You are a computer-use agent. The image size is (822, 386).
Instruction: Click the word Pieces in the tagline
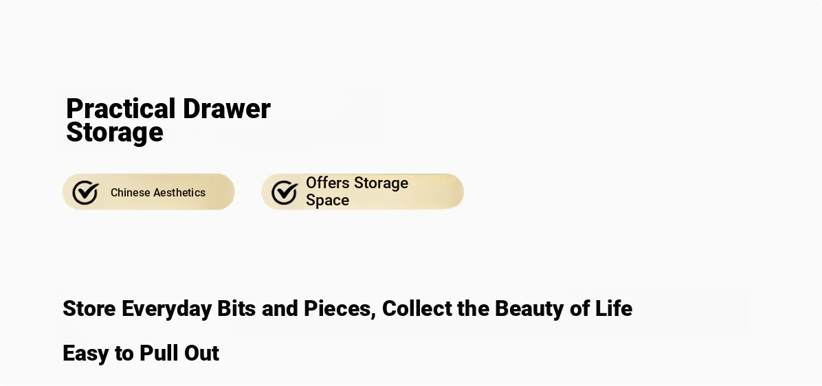[340, 308]
